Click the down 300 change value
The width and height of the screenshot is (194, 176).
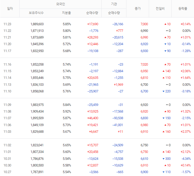pyautogui.click(x=167, y=159)
